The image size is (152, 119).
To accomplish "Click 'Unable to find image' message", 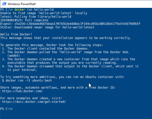I will (44, 13).
